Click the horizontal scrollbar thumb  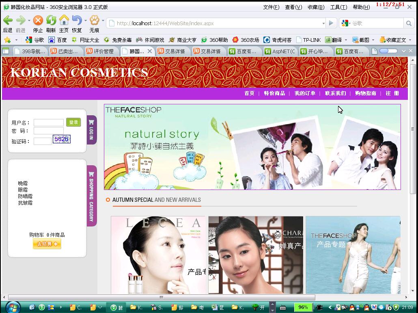click(162, 297)
